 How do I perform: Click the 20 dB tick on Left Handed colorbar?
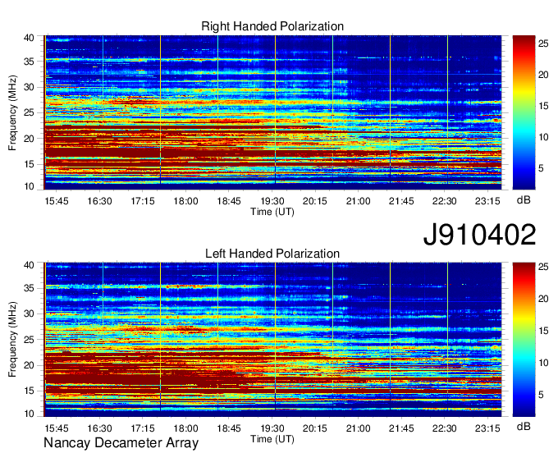point(543,299)
